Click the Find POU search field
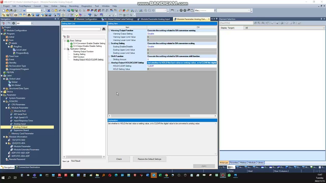Screen dimensions: 326x183 coord(237,23)
